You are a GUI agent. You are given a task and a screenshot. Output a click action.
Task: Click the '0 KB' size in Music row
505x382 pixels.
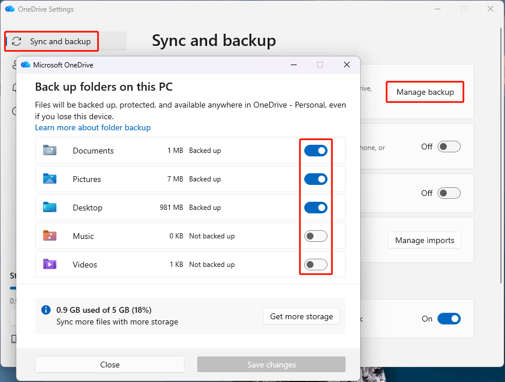point(176,236)
